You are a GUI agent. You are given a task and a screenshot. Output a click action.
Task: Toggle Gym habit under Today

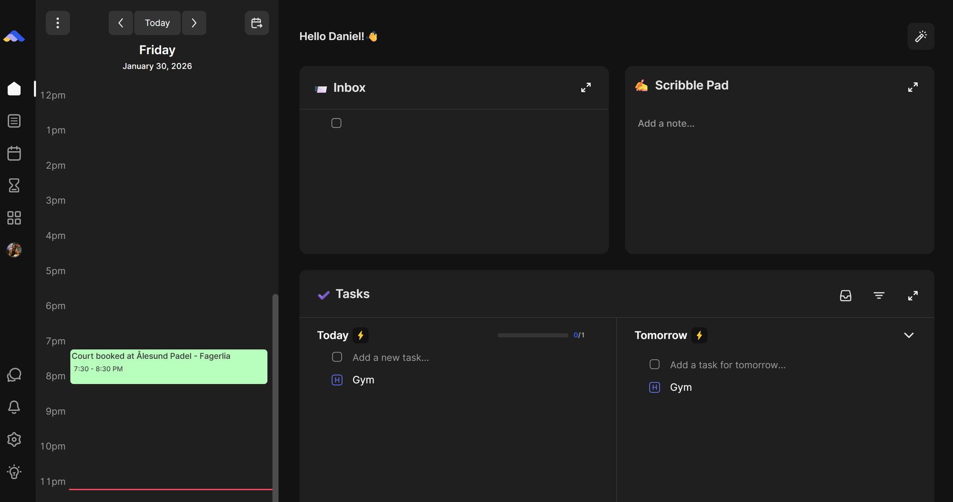[337, 380]
